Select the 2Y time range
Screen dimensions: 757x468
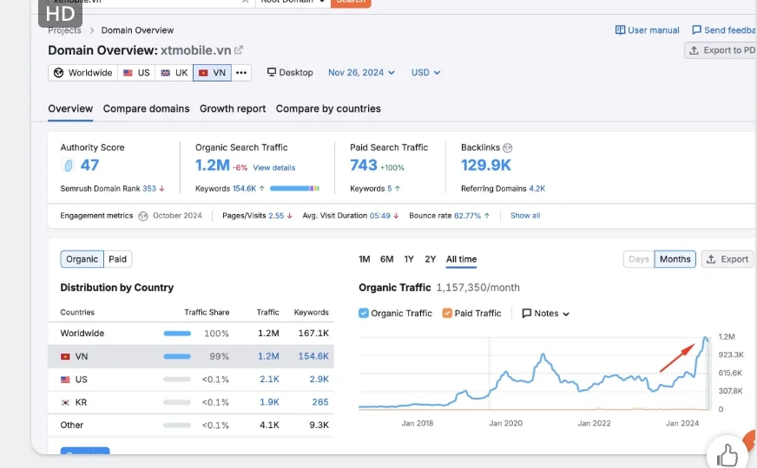[x=431, y=259]
